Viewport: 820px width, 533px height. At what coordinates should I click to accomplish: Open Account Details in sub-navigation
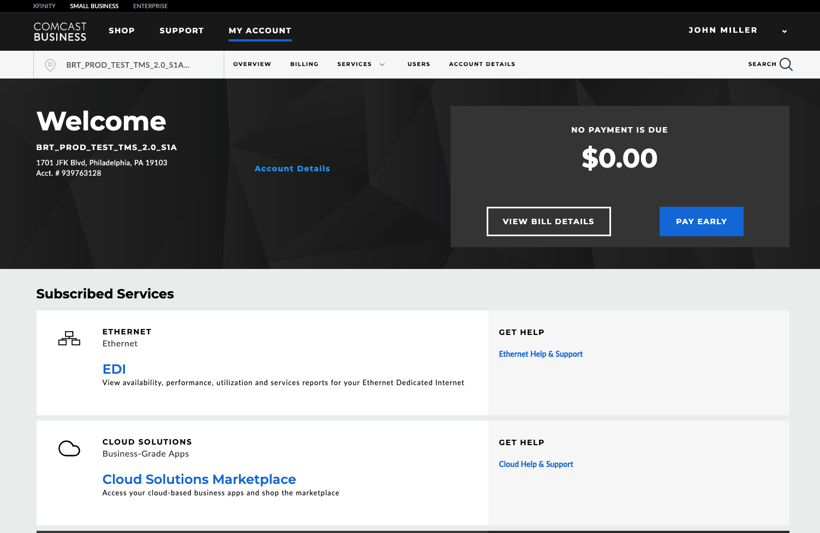click(482, 64)
